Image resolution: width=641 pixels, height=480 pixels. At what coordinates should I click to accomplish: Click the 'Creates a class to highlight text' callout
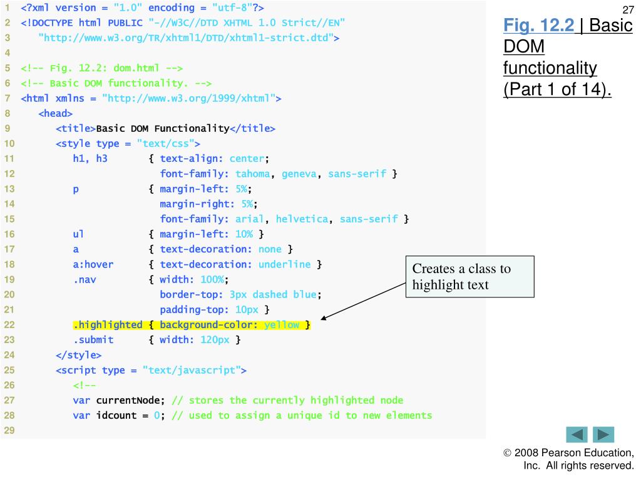(469, 277)
